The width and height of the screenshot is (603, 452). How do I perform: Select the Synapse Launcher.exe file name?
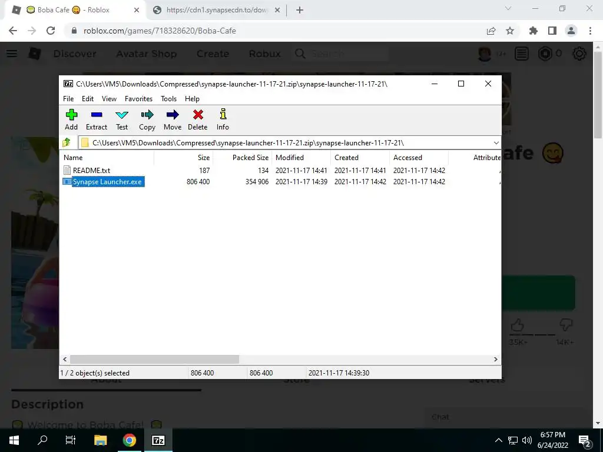pos(107,182)
